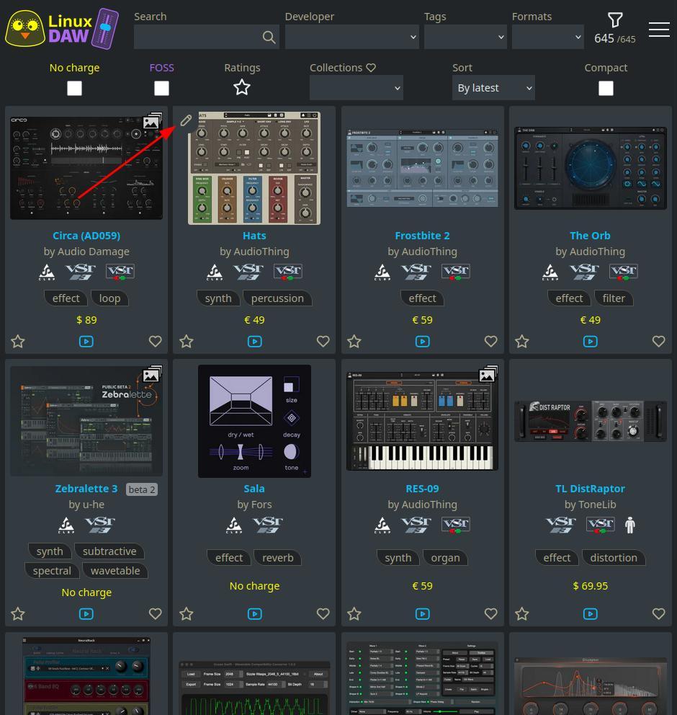Play the Frostbite 2 video
This screenshot has height=715, width=677.
(422, 342)
